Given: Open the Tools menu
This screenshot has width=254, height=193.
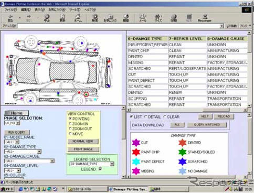Looking at the screenshot, I should (x=75, y=10).
